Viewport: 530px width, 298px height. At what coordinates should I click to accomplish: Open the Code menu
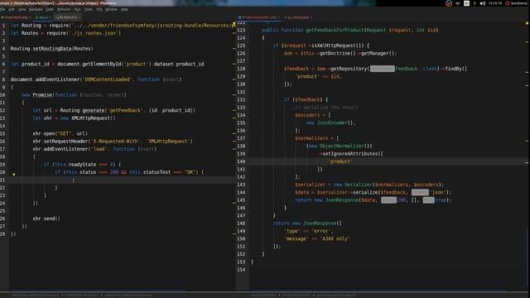tap(50, 9)
